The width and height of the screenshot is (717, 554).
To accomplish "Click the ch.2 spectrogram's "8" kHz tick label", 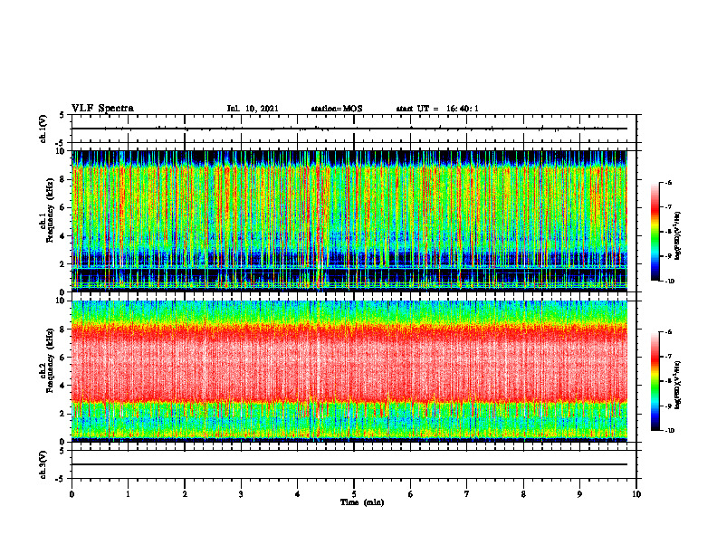I will pyautogui.click(x=63, y=330).
